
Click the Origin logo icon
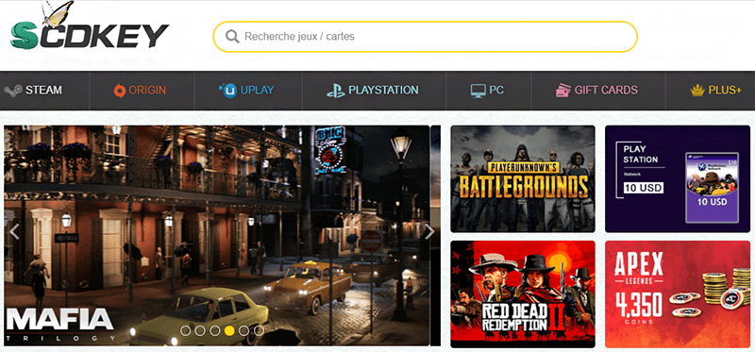[120, 90]
